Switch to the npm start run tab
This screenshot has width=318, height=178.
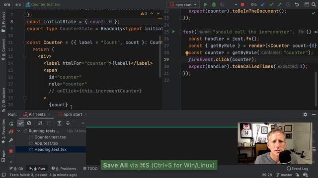70,114
